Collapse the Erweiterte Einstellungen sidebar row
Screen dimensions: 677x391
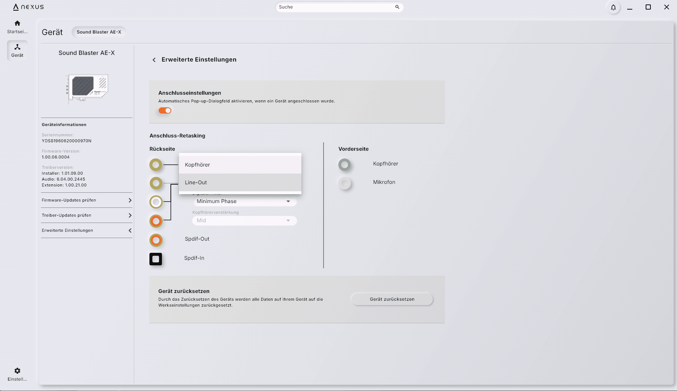pos(87,230)
